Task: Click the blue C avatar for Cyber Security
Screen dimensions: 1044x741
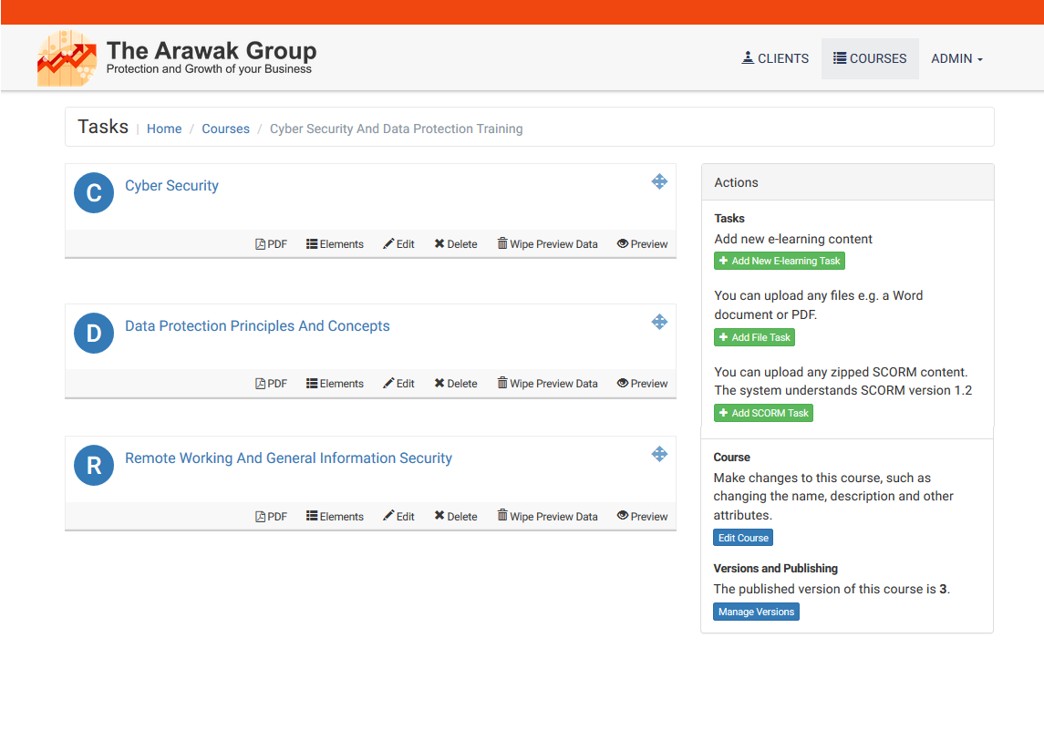Action: pos(94,193)
